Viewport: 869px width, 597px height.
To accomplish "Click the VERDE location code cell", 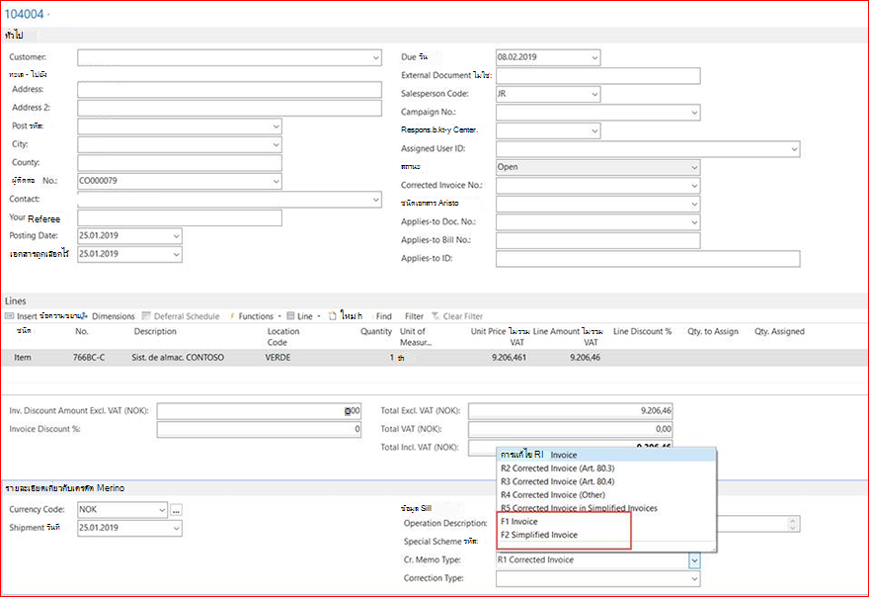I will [x=277, y=358].
